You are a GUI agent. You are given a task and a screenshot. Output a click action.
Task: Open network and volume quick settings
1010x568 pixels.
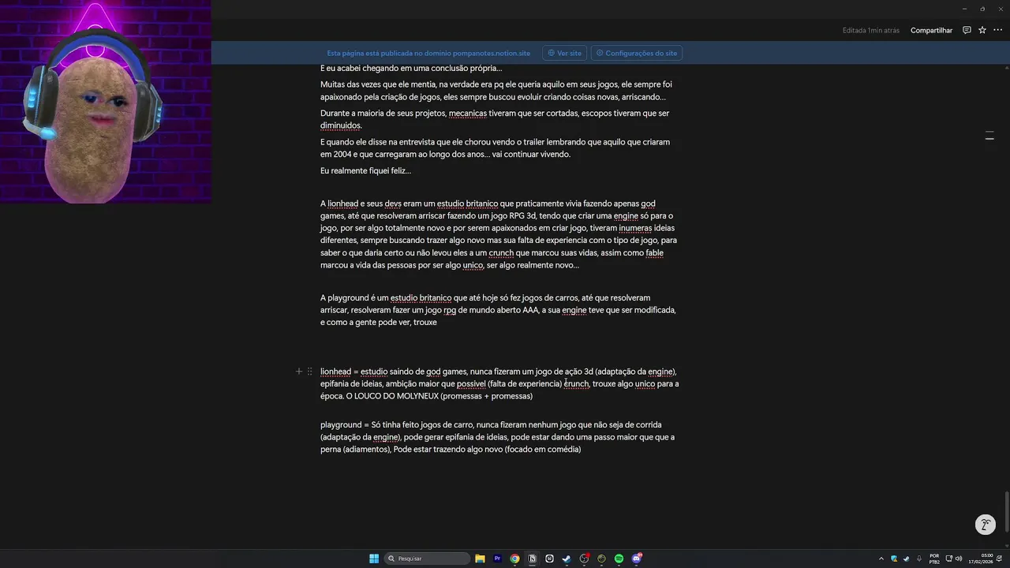(954, 559)
